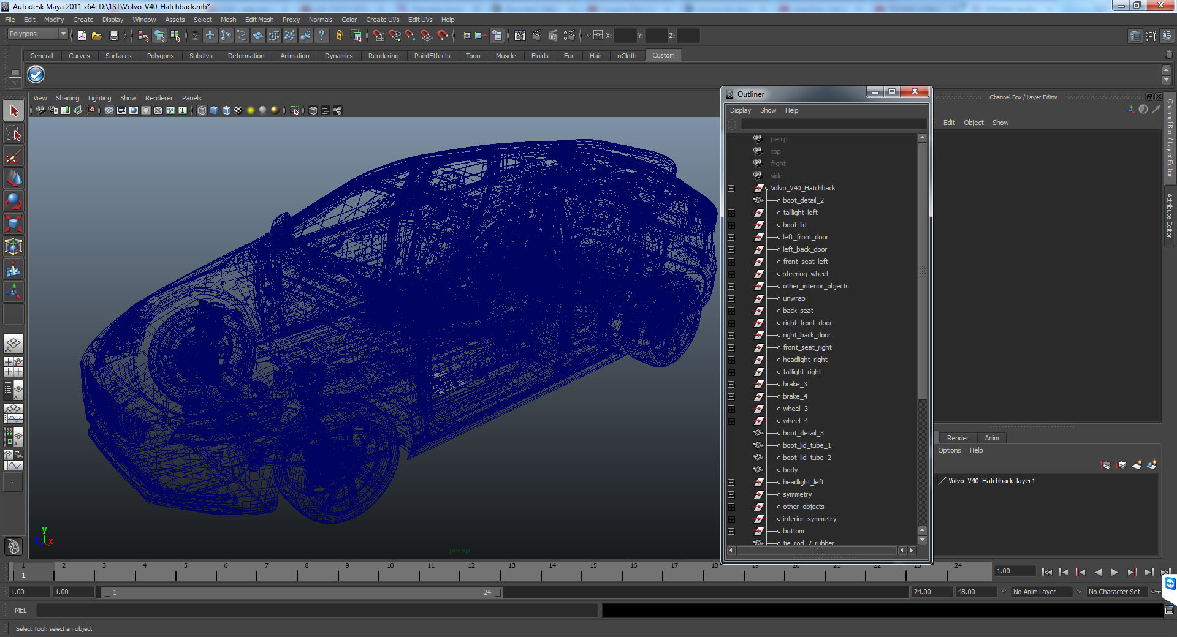The width and height of the screenshot is (1177, 637).
Task: Create layer from selected objects icon
Action: click(x=1152, y=465)
